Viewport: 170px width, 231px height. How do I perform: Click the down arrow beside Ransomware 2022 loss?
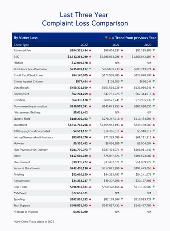[x=90, y=180]
